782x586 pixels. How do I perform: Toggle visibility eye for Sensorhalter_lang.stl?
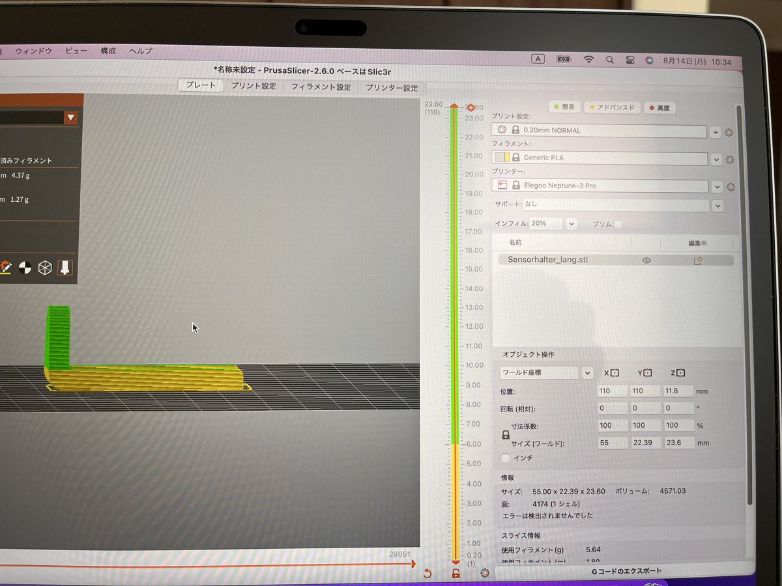pyautogui.click(x=646, y=260)
